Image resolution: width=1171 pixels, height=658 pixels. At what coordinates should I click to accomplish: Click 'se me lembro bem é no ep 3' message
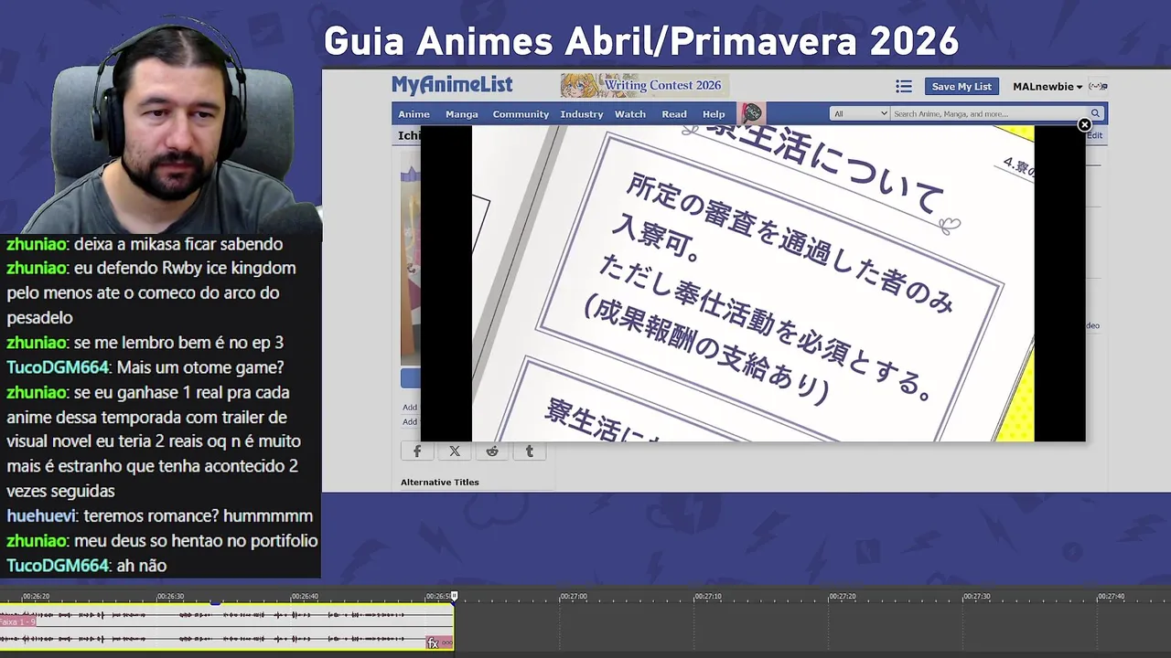coord(145,343)
